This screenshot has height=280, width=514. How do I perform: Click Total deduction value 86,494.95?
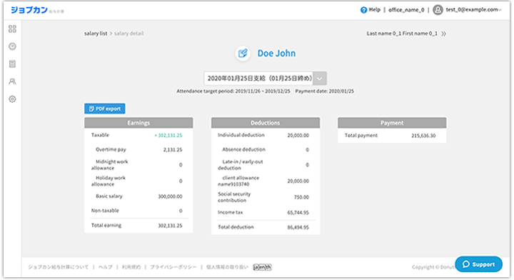click(298, 227)
